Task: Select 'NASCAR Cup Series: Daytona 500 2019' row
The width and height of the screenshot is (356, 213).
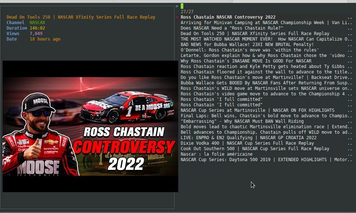Action: click(x=266, y=160)
